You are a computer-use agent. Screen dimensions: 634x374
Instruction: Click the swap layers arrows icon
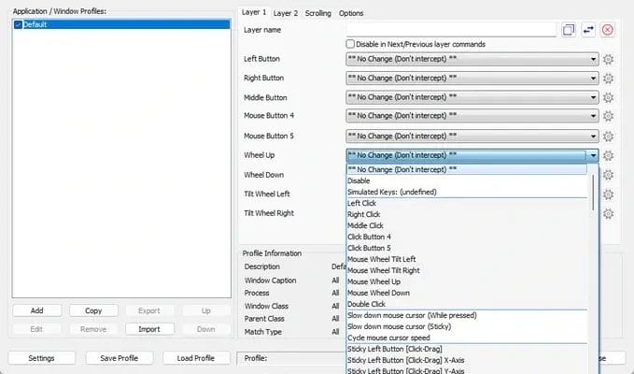pos(588,30)
